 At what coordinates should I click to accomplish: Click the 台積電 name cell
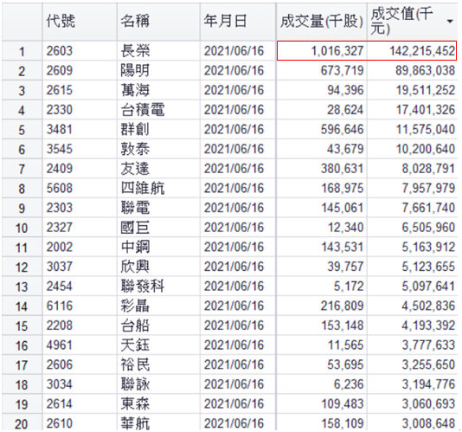coord(158,110)
